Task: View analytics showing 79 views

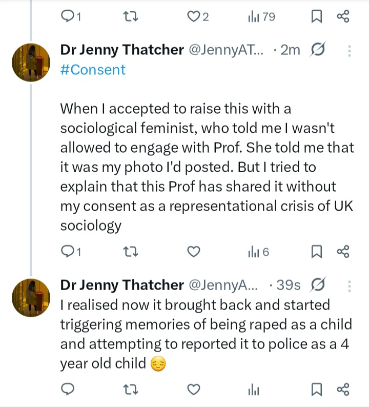Action: (x=261, y=17)
